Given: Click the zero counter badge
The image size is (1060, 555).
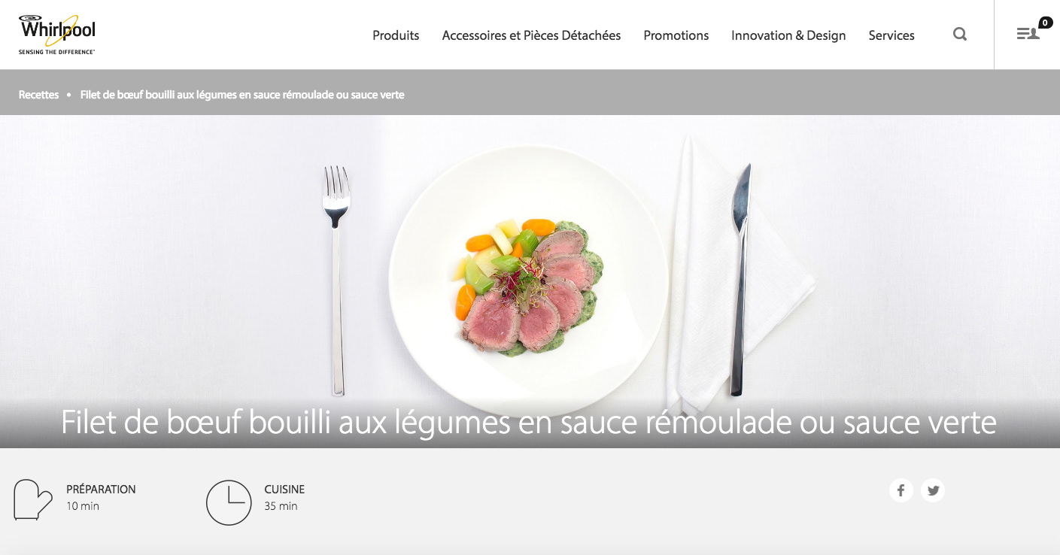Looking at the screenshot, I should (1046, 23).
